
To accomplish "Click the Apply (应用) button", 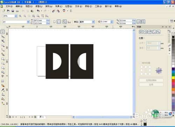I will coord(151,85).
